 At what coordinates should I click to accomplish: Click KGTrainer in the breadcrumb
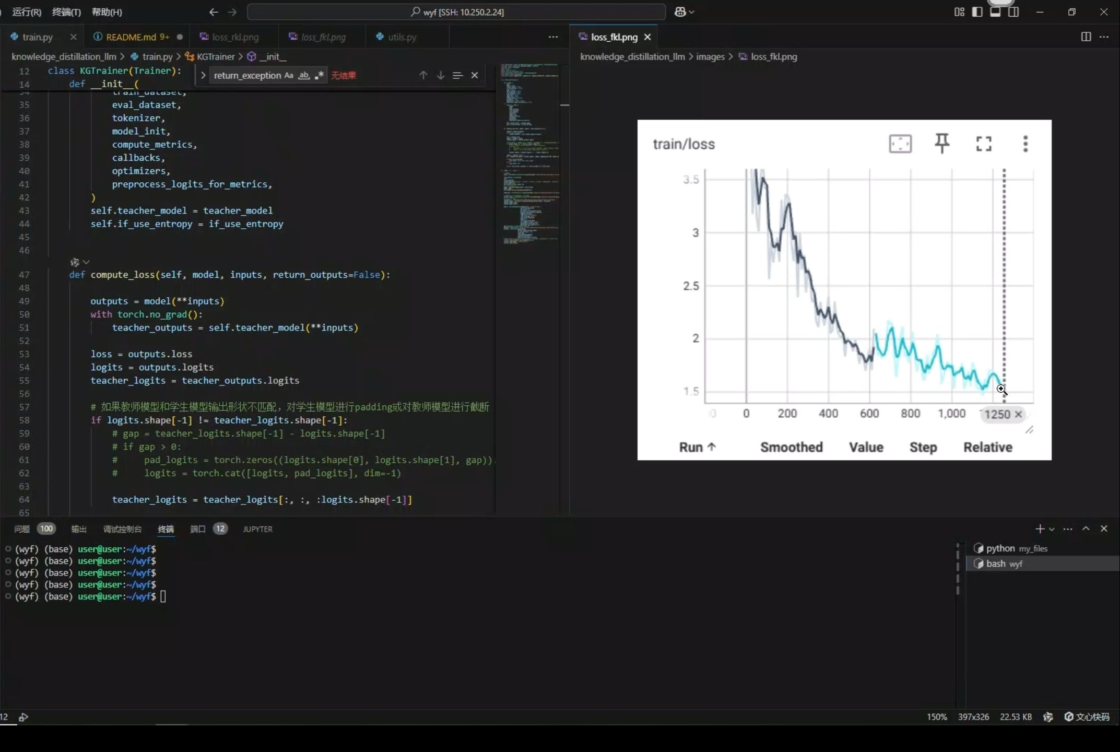(x=215, y=56)
